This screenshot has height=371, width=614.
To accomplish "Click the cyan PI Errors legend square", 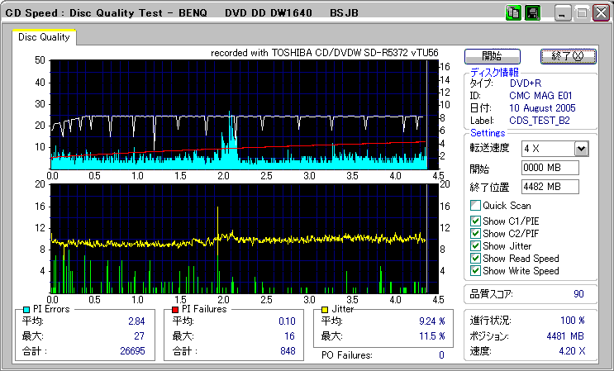I will coord(27,309).
